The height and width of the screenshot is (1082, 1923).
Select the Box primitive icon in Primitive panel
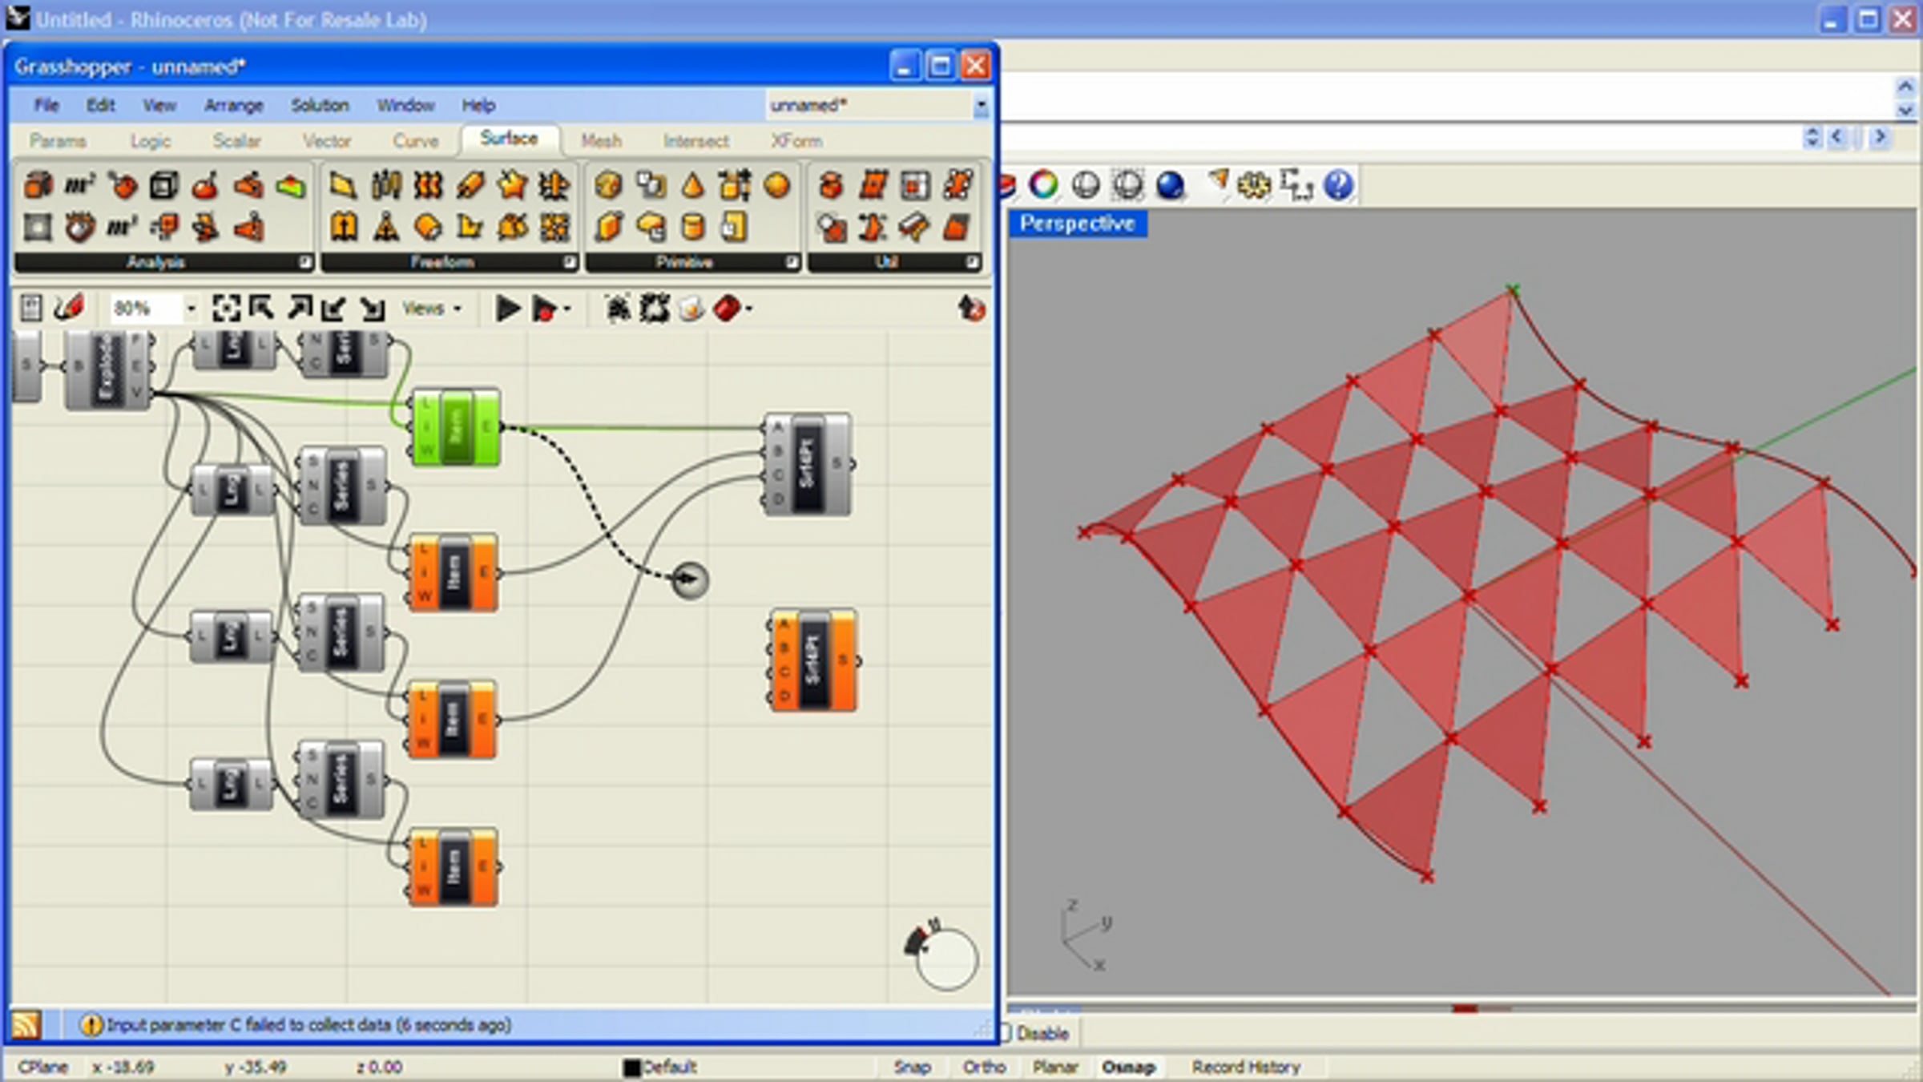coord(609,228)
